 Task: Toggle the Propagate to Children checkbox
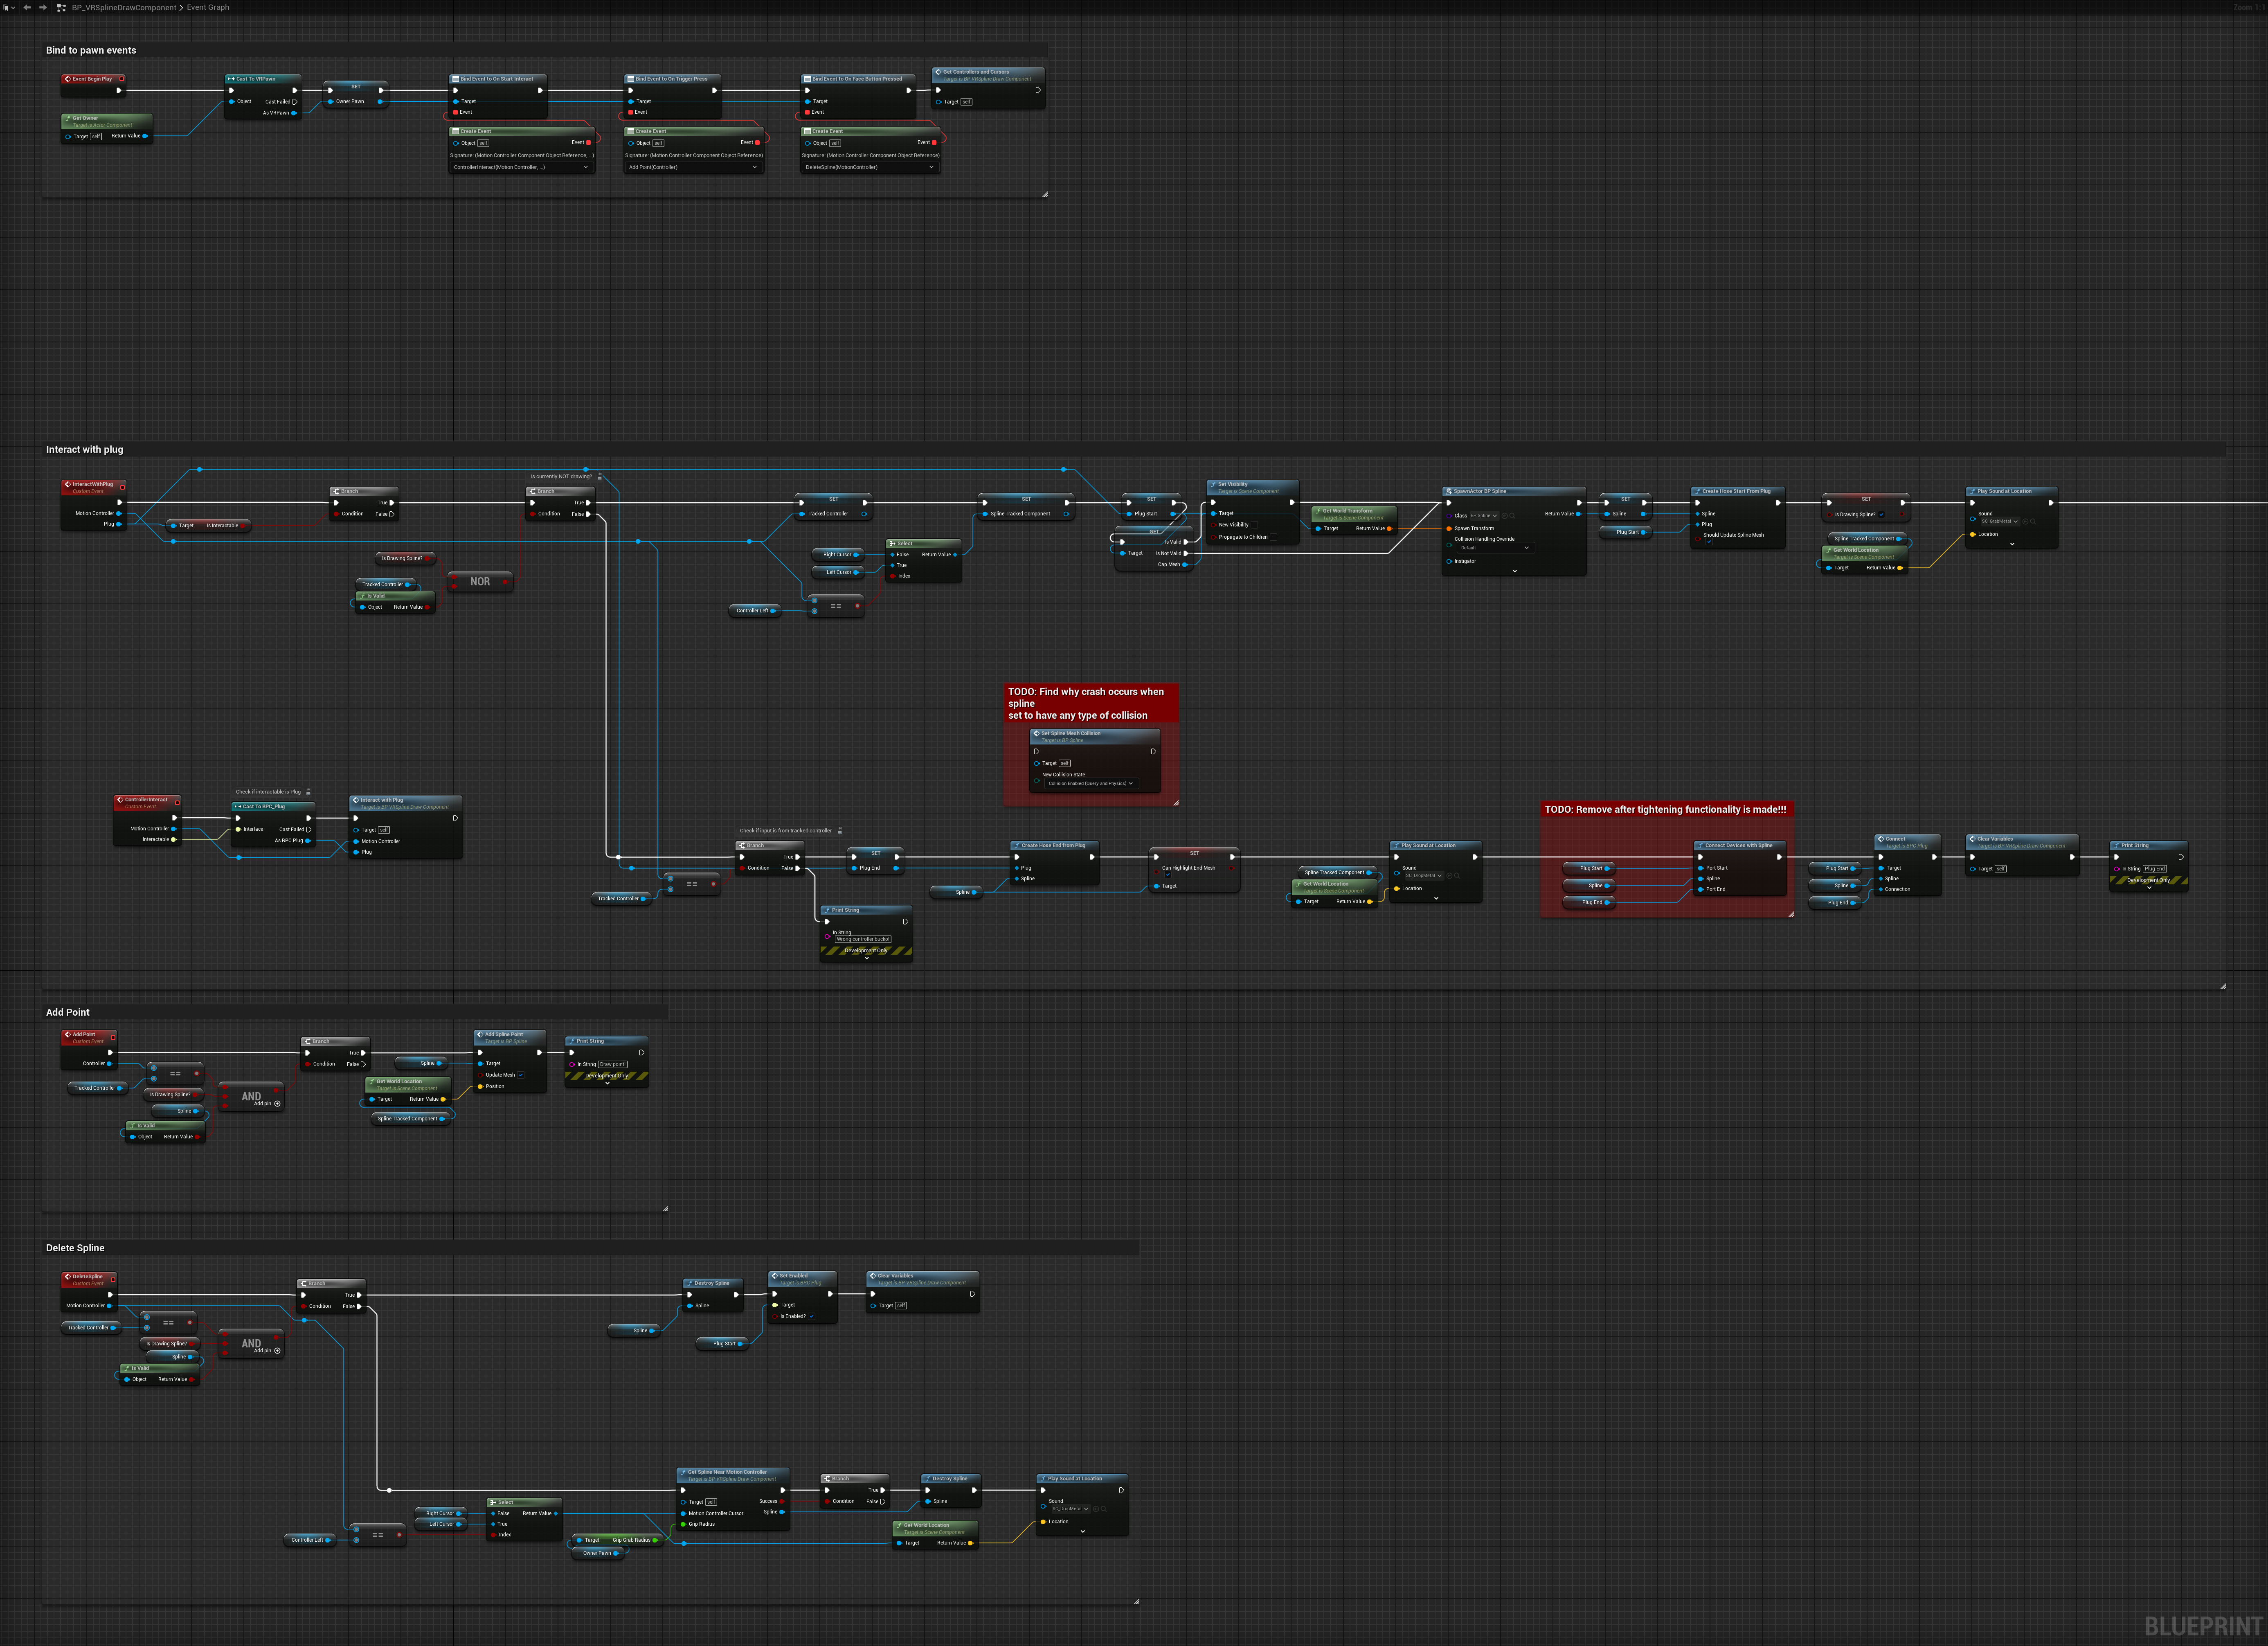pyautogui.click(x=1274, y=537)
